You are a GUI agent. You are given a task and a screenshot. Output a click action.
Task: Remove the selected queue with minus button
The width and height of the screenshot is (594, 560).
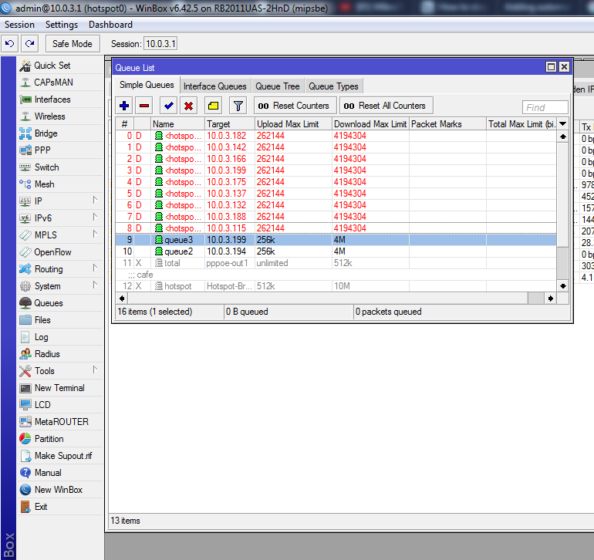click(x=144, y=106)
